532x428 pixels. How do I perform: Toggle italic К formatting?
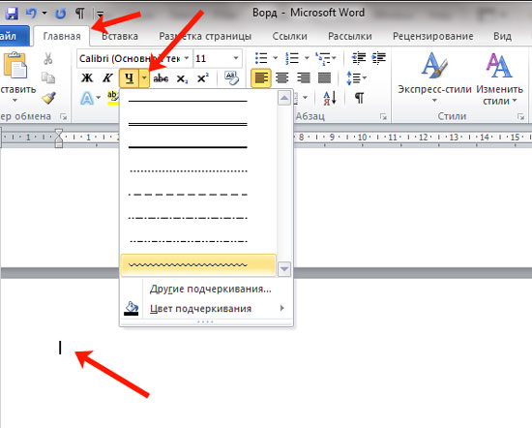[x=108, y=78]
